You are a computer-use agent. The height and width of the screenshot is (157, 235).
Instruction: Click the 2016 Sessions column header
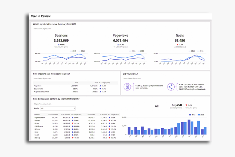pos(65,115)
